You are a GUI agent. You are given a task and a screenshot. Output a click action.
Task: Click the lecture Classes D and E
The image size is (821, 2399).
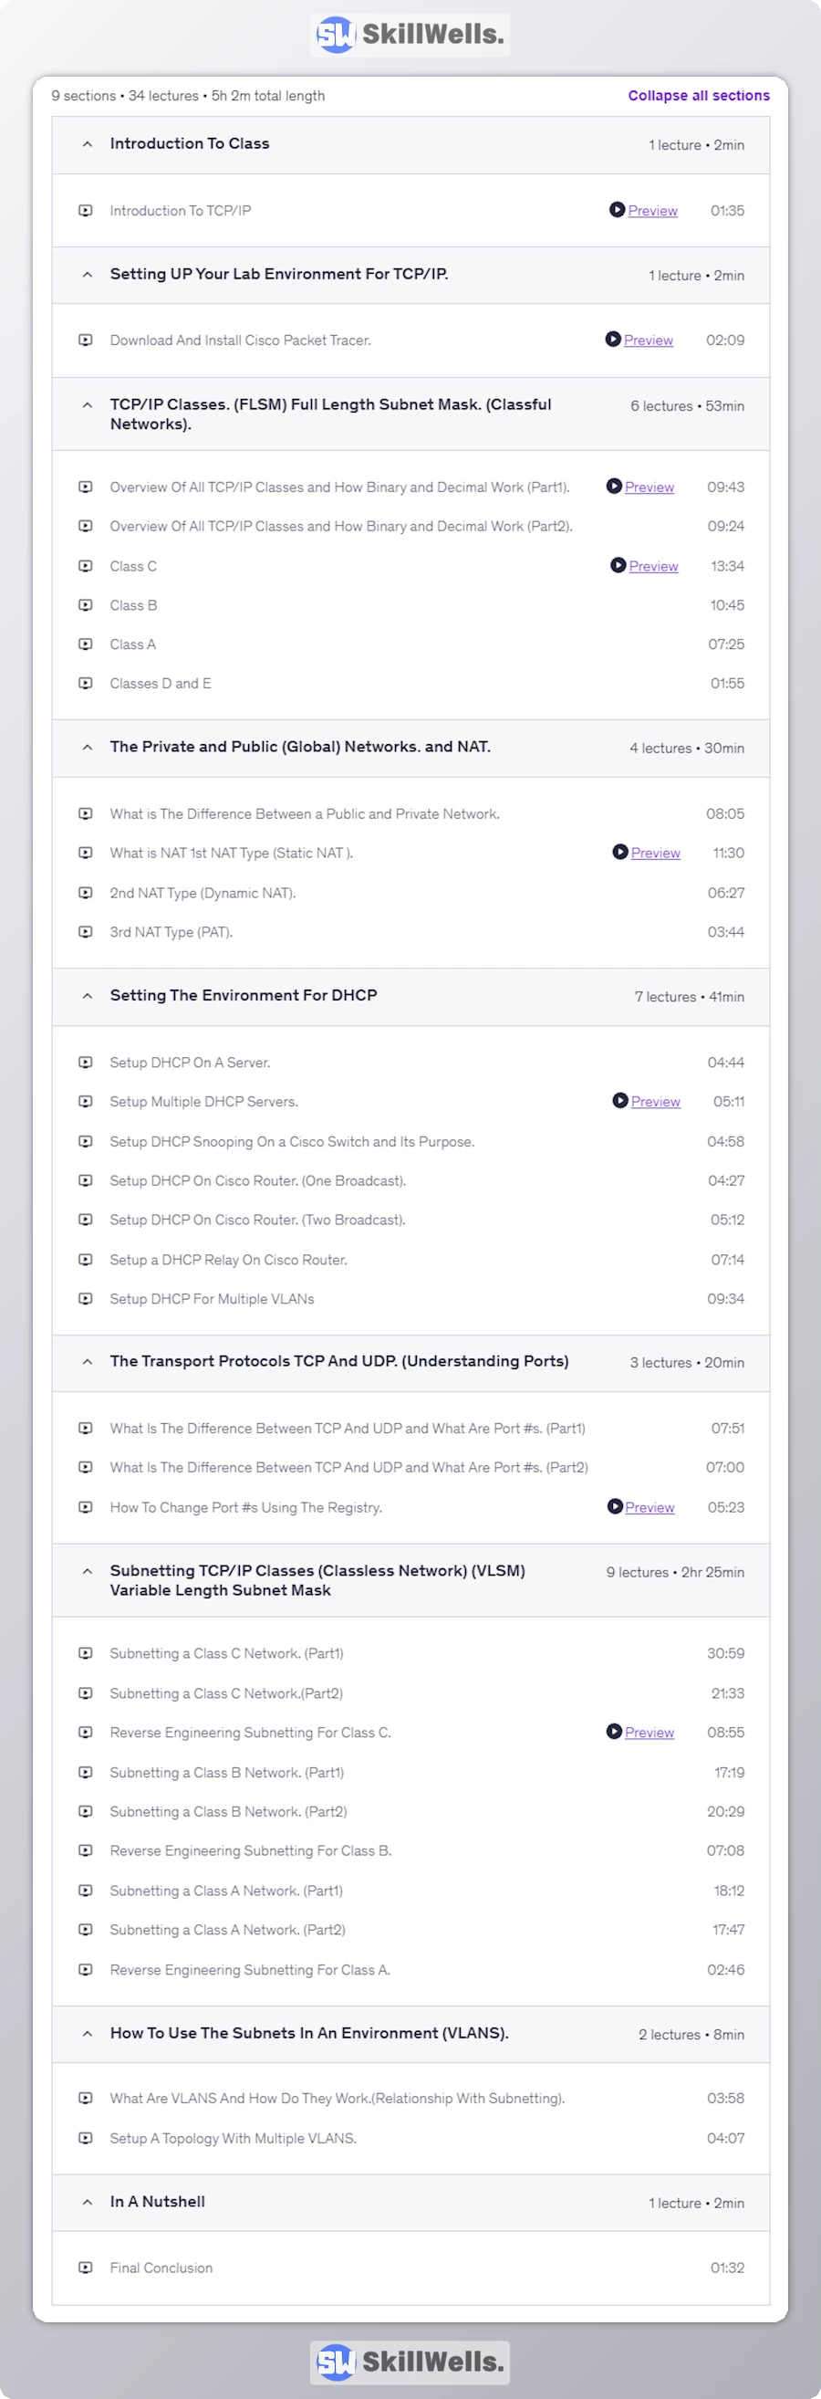[x=162, y=683]
